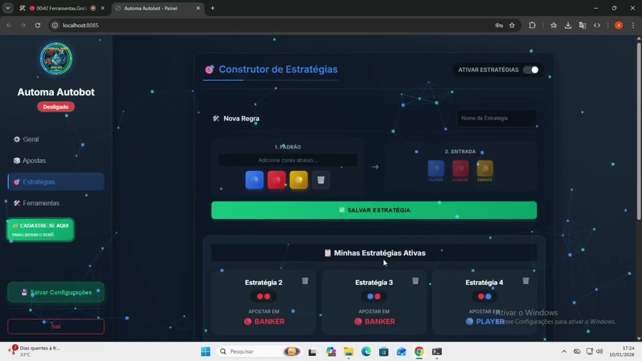Click the Desligado status badge
Image resolution: width=642 pixels, height=361 pixels.
pos(56,107)
